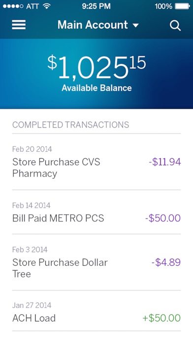Tap the -$11.94 amount
The height and width of the screenshot is (344, 193).
[x=165, y=162]
